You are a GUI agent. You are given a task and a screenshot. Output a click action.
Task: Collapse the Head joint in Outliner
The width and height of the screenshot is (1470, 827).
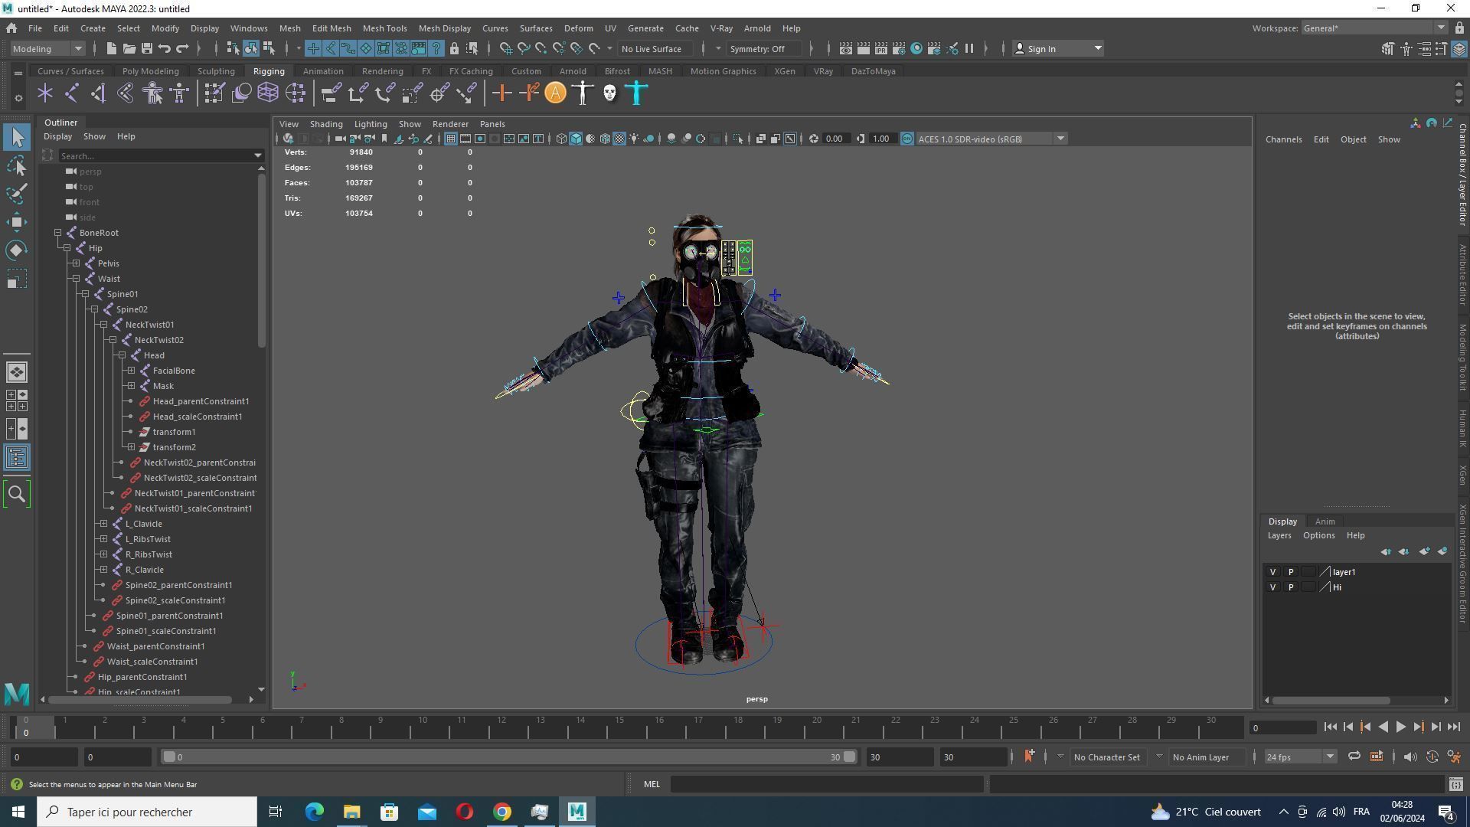[x=122, y=355]
